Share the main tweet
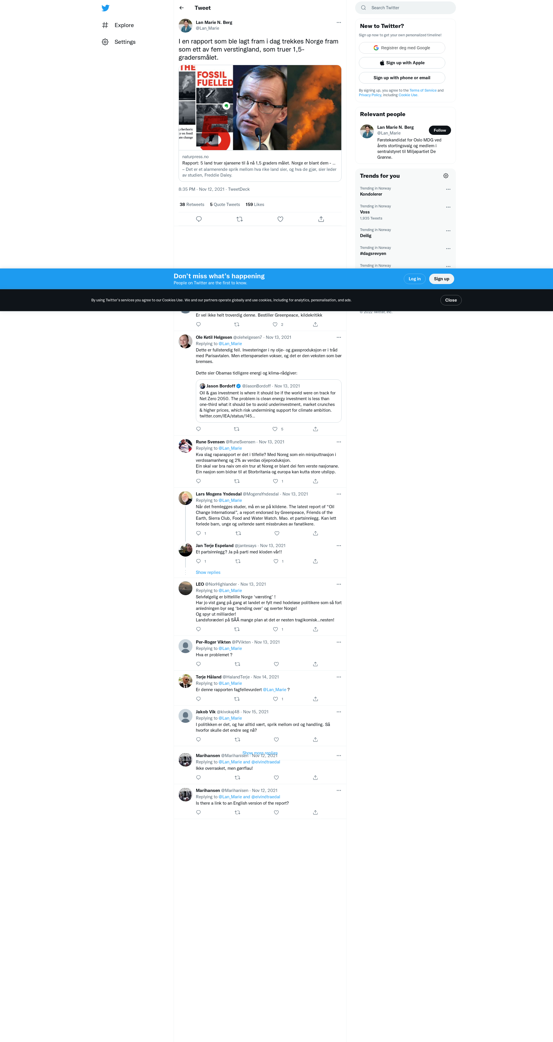 click(x=321, y=219)
